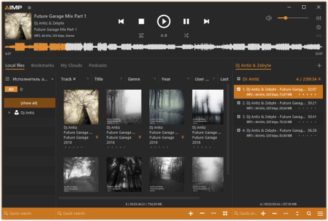Click the (show all) button

(29, 103)
